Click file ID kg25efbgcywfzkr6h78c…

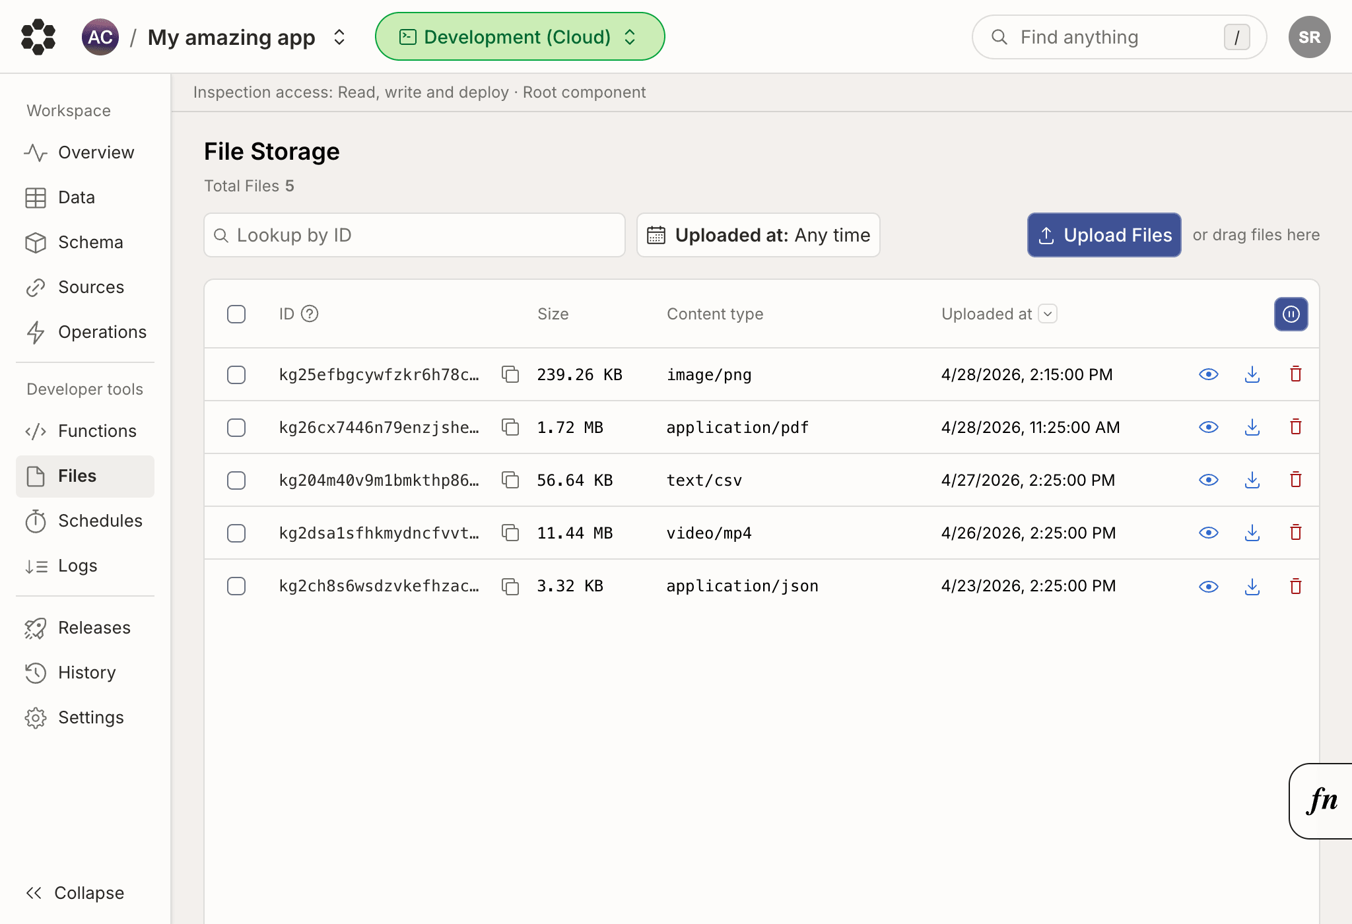pyautogui.click(x=379, y=375)
